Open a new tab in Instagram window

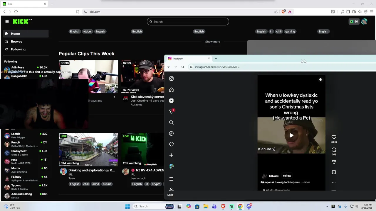[x=216, y=58]
